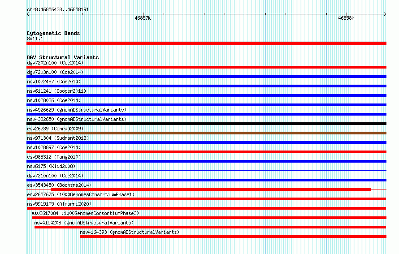Click the left arrowhead of the ruler

(28, 14)
